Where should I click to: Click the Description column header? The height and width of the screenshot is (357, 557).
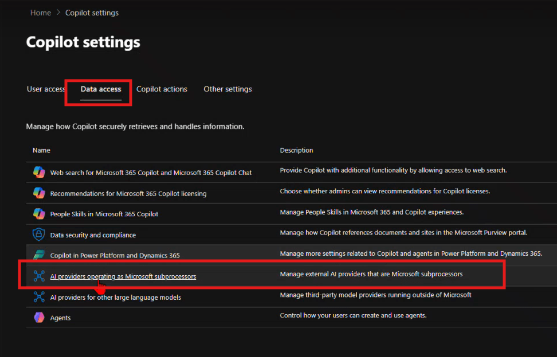(296, 150)
